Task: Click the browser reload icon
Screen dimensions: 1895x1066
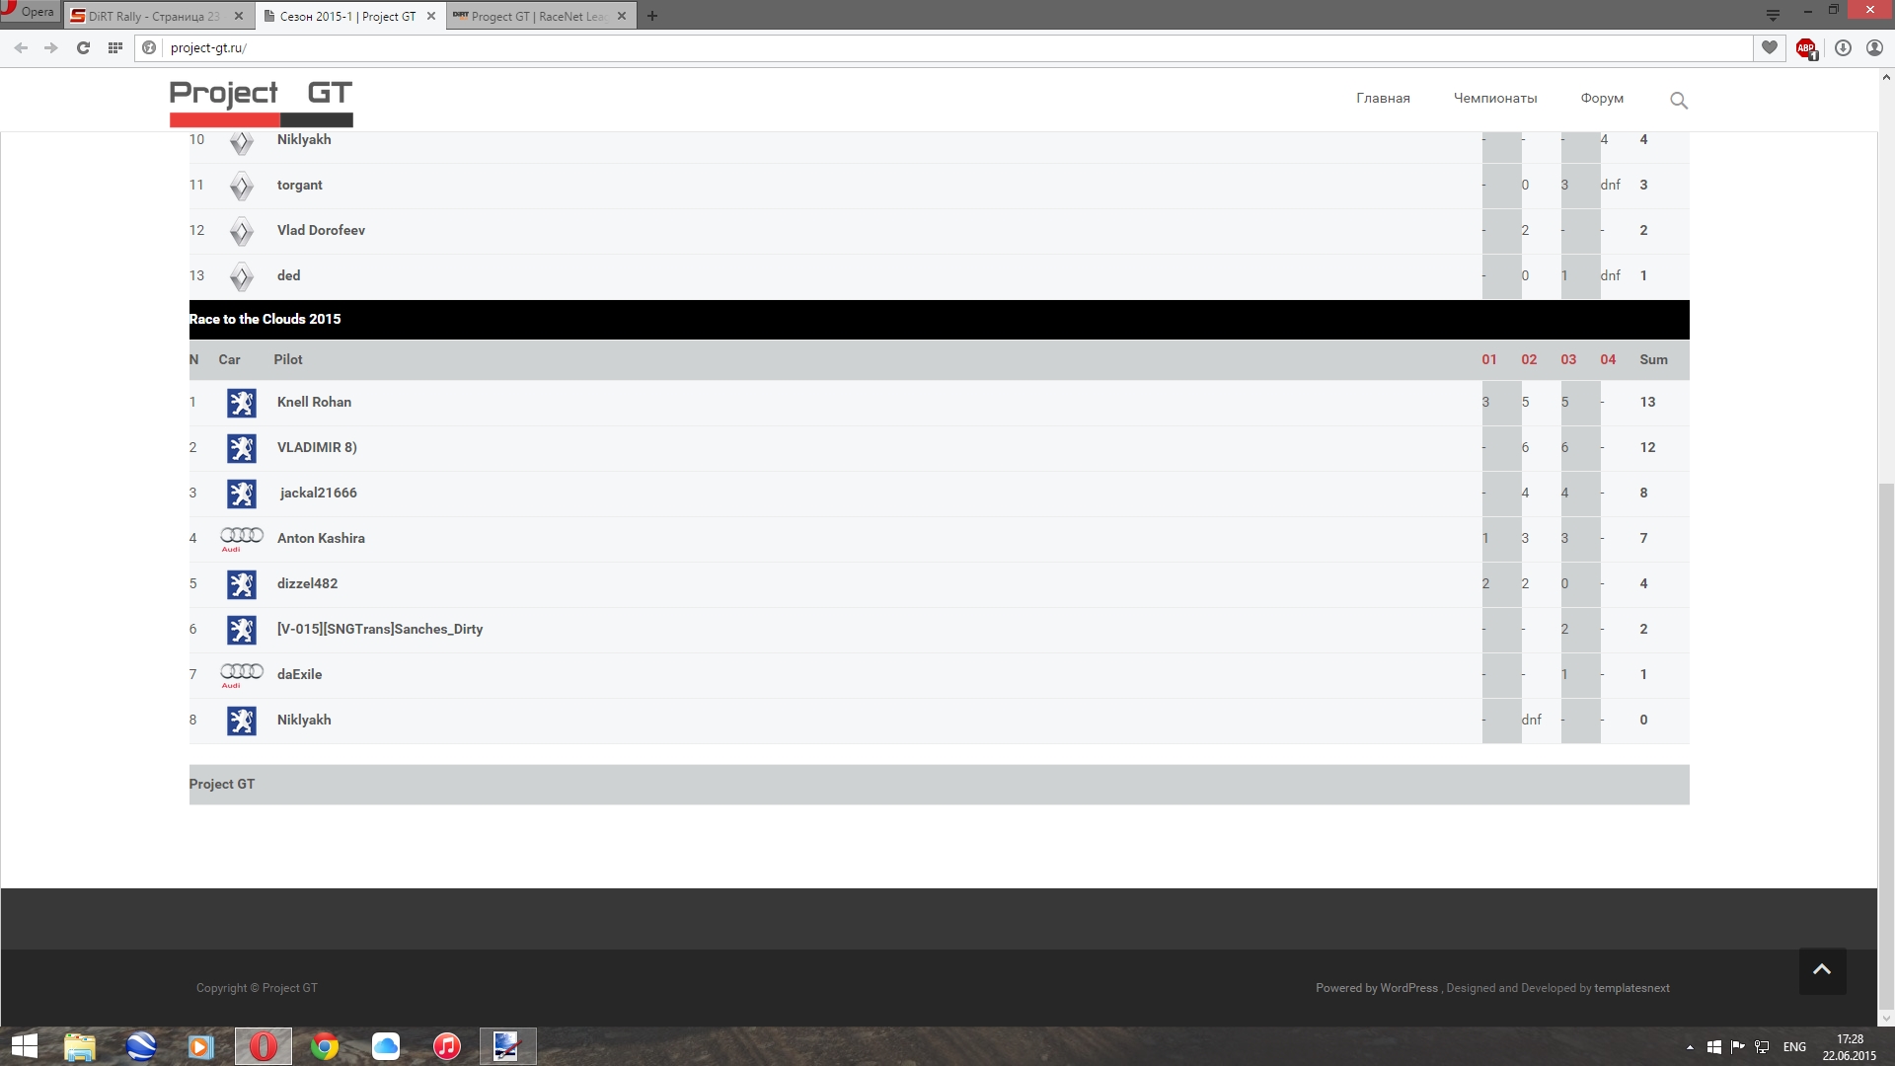Action: (83, 47)
